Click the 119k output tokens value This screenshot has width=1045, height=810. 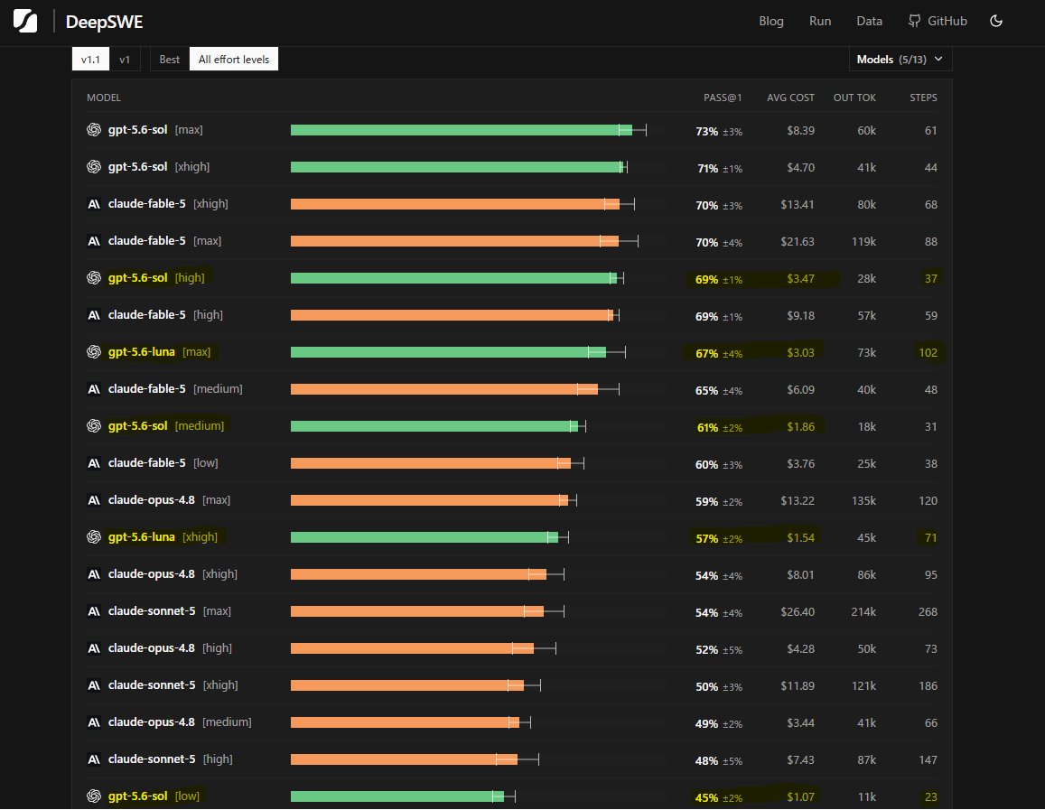pyautogui.click(x=863, y=242)
